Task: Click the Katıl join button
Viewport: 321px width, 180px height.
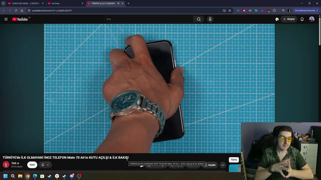Action: click(32, 165)
